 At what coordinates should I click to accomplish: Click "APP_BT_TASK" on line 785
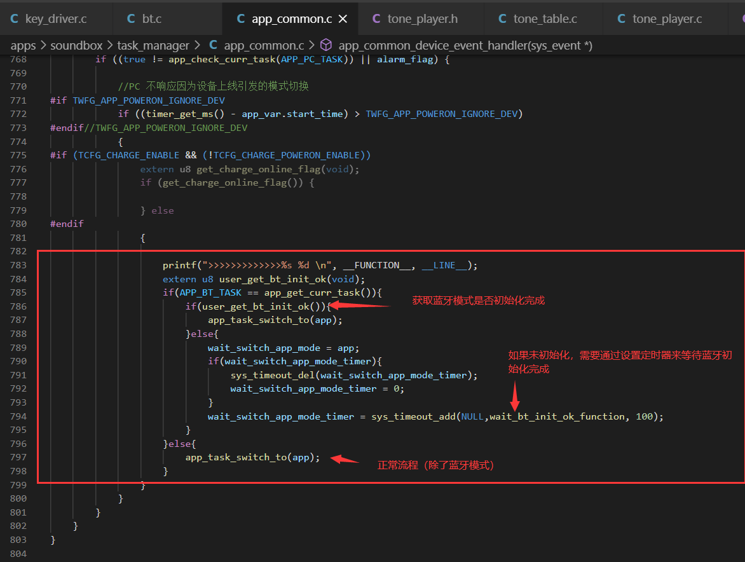point(210,292)
